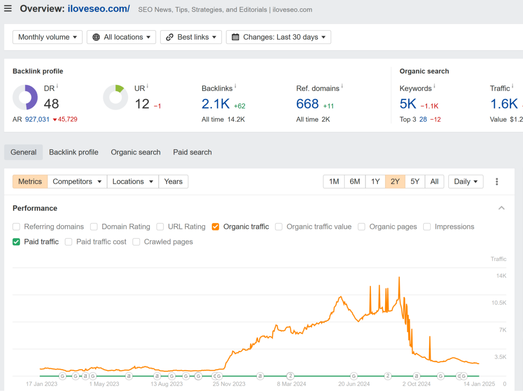Switch to the Paid search tab
This screenshot has width=523, height=391.
192,152
